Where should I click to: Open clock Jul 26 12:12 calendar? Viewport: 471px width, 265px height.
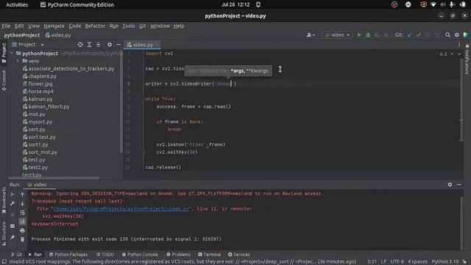point(235,4)
